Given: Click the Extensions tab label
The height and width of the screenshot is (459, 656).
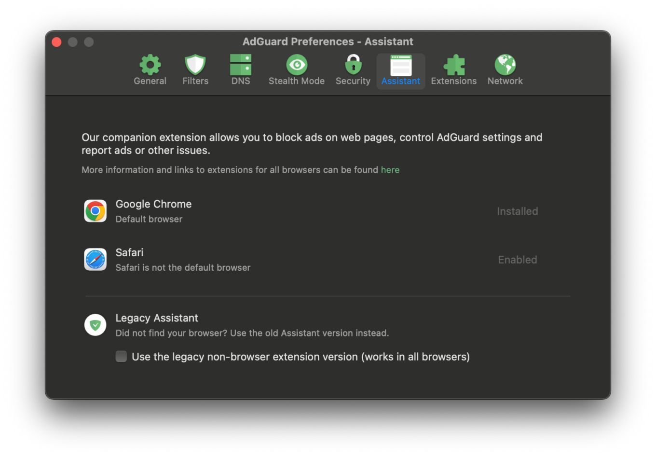Looking at the screenshot, I should [454, 81].
